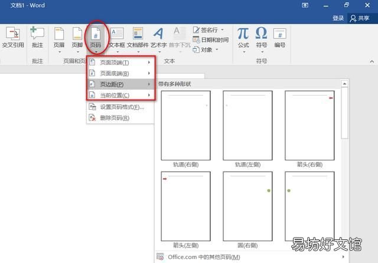This screenshot has width=378, height=263.
Task: Click the Sign in (登录) link
Action: (338, 18)
